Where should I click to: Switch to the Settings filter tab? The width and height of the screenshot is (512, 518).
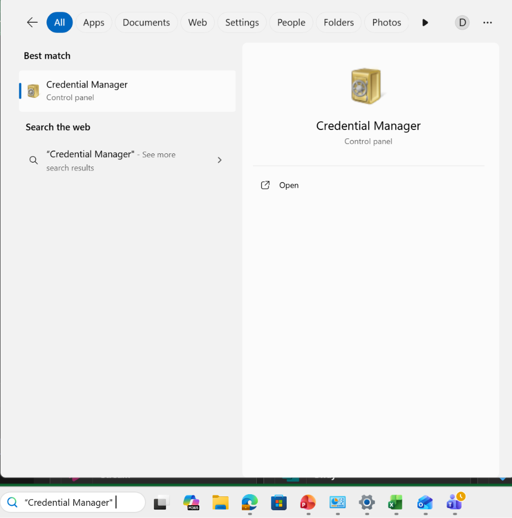(x=242, y=23)
